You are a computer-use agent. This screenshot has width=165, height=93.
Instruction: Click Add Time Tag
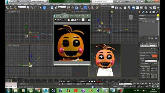99,87
